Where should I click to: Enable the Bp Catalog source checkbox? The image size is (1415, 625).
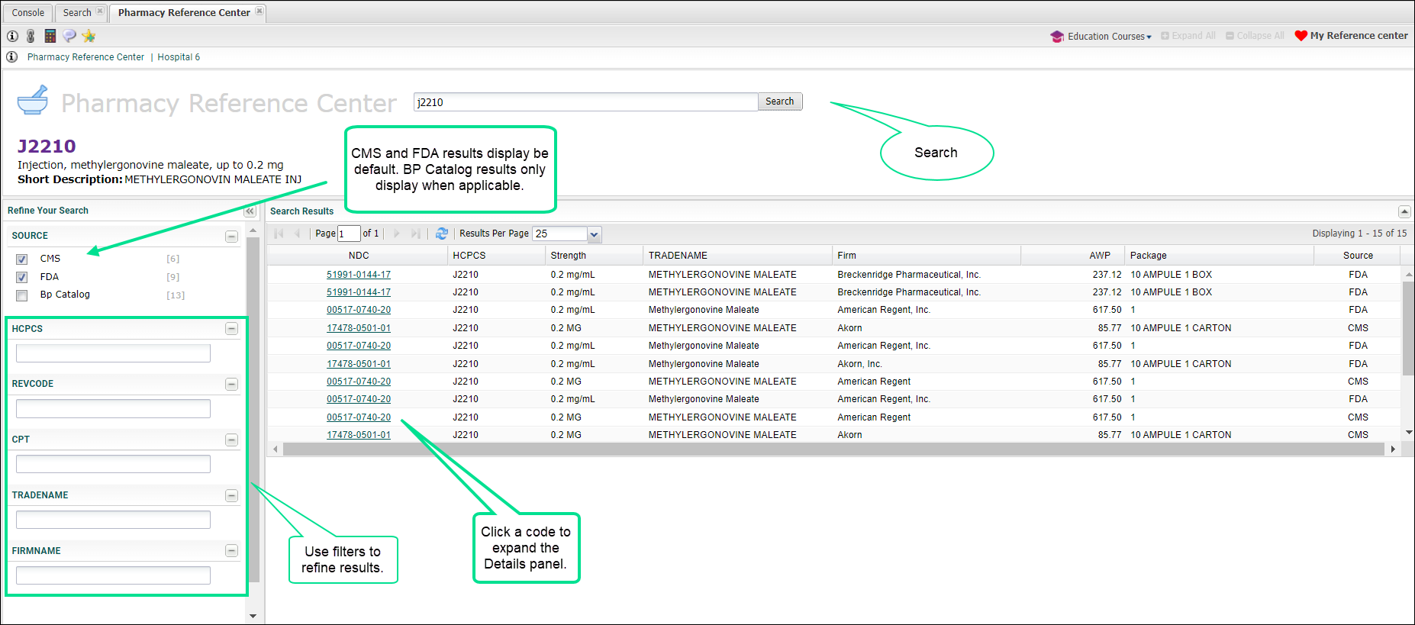click(22, 295)
